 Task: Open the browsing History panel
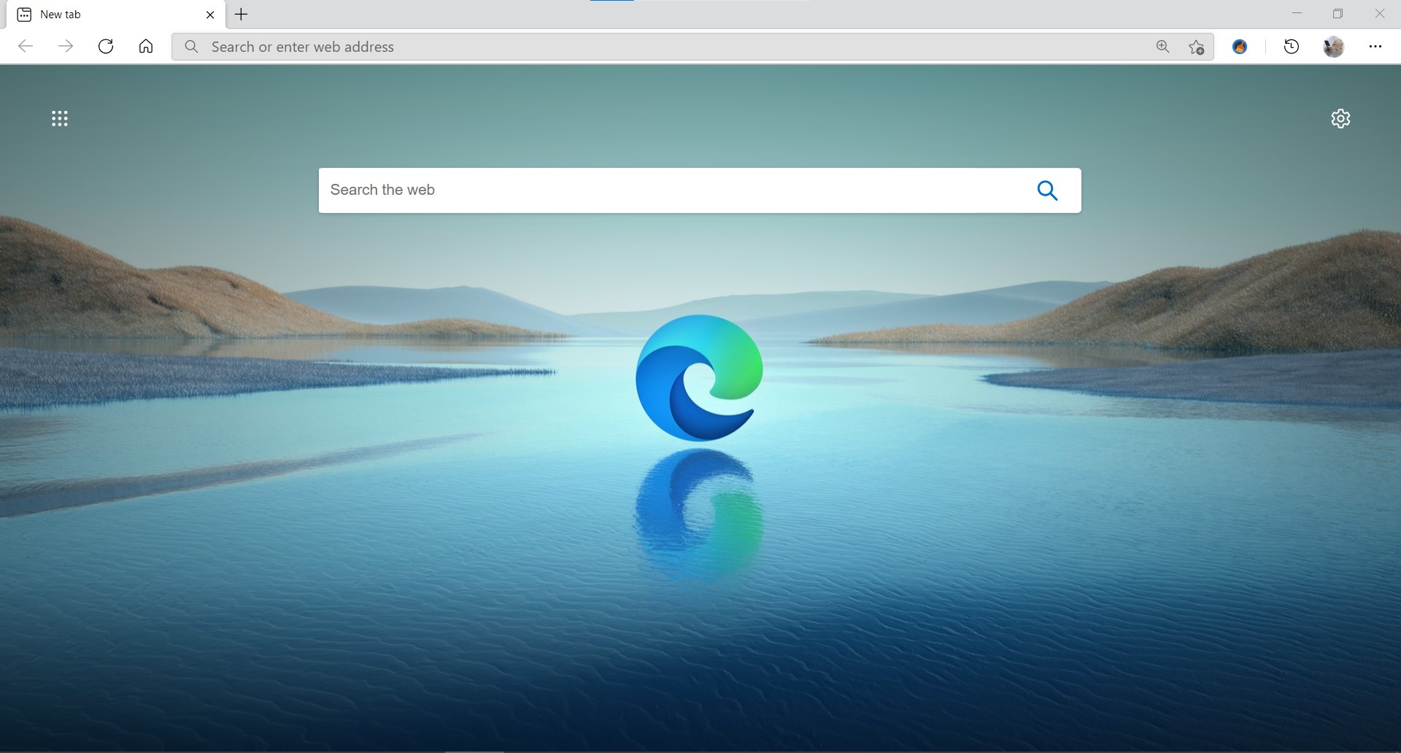point(1291,47)
